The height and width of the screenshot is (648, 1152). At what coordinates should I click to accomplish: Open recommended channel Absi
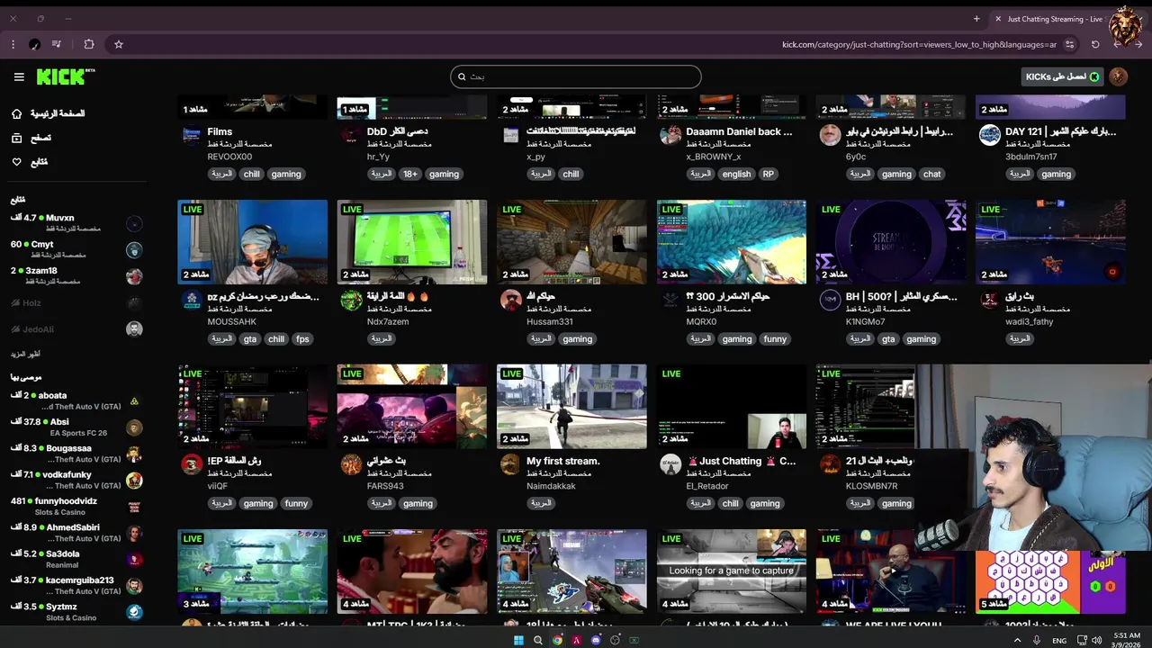tap(76, 427)
